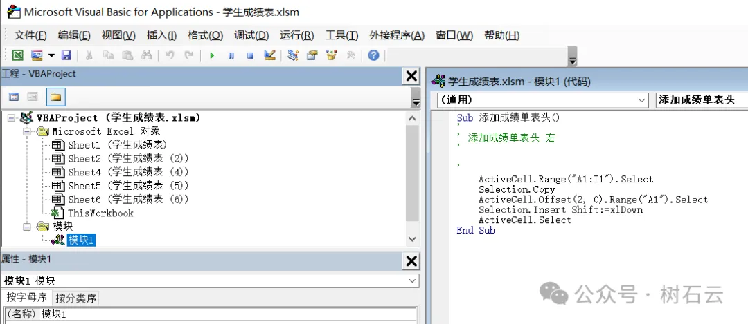Collapse the 模块 folder node
The height and width of the screenshot is (324, 748).
pyautogui.click(x=27, y=227)
